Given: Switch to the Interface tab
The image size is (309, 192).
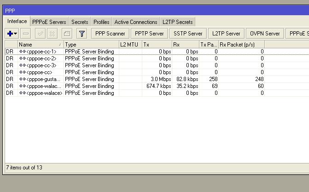Looking at the screenshot, I should [17, 21].
